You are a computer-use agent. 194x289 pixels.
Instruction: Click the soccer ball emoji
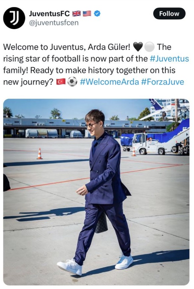72,82
